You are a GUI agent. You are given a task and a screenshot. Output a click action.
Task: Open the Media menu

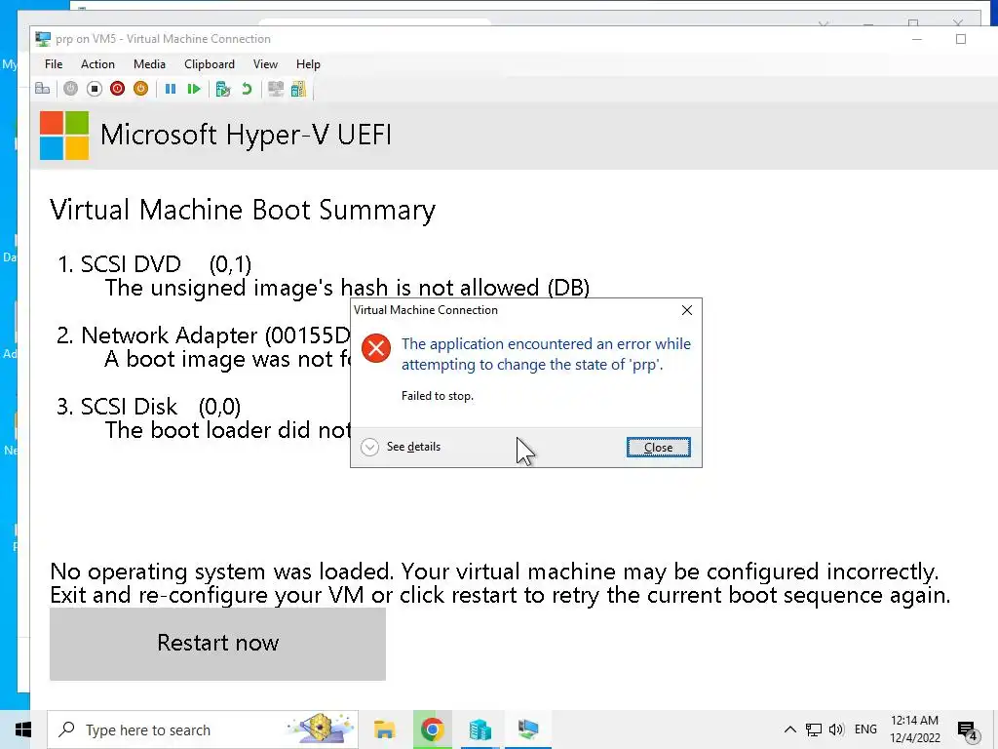click(x=149, y=64)
